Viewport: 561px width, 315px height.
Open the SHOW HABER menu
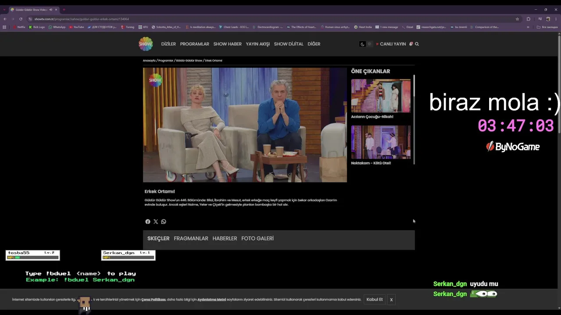coord(227,44)
